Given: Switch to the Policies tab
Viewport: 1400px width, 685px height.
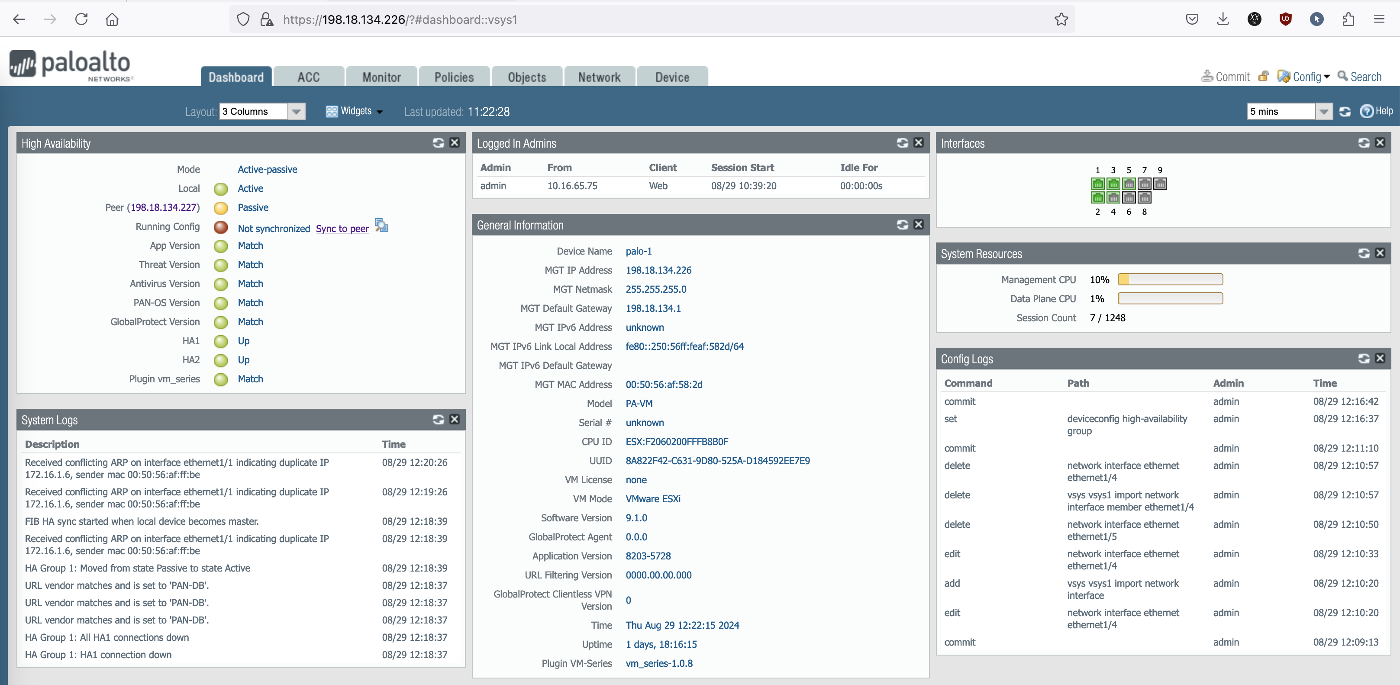Looking at the screenshot, I should pos(454,77).
